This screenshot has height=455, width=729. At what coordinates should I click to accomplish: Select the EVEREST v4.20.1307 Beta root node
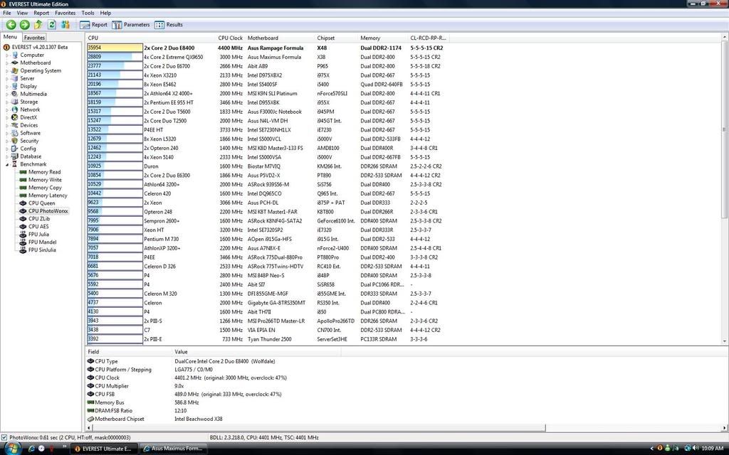pos(36,47)
